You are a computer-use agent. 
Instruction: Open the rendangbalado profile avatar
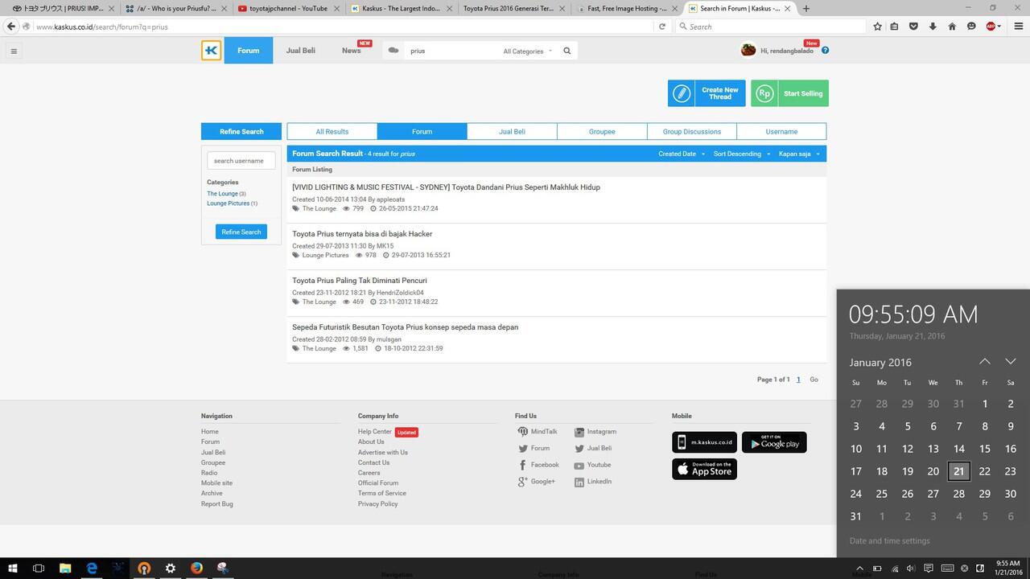pyautogui.click(x=748, y=50)
